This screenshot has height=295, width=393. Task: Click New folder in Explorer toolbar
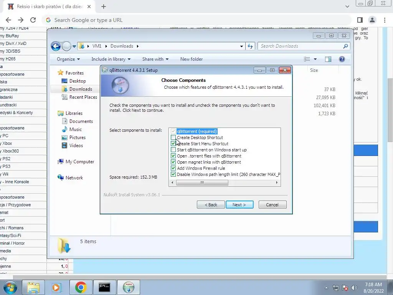click(x=192, y=59)
